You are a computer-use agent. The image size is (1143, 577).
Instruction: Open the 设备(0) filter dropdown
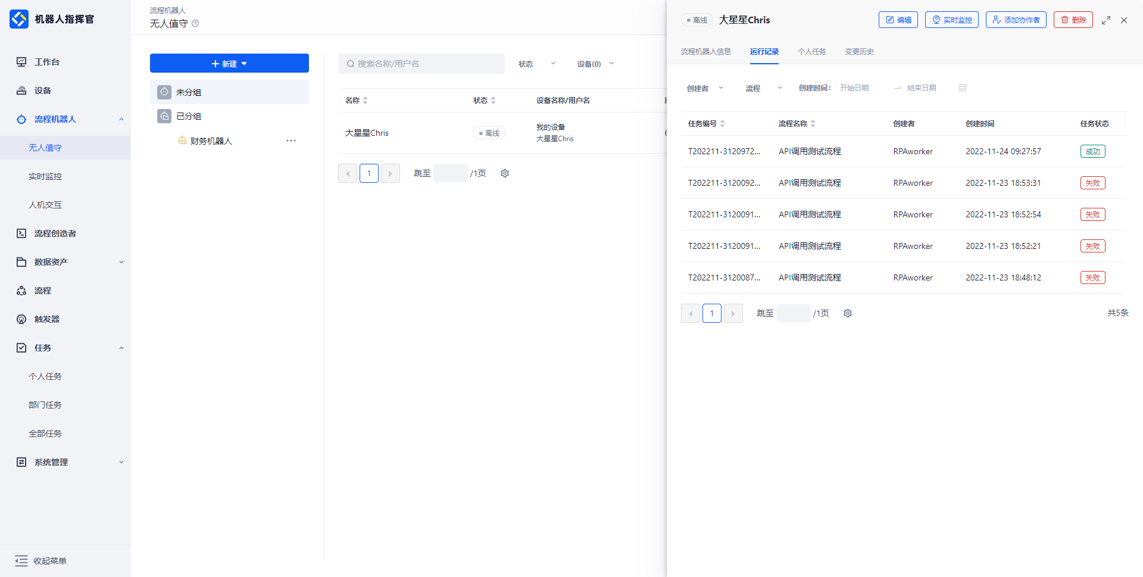point(595,64)
